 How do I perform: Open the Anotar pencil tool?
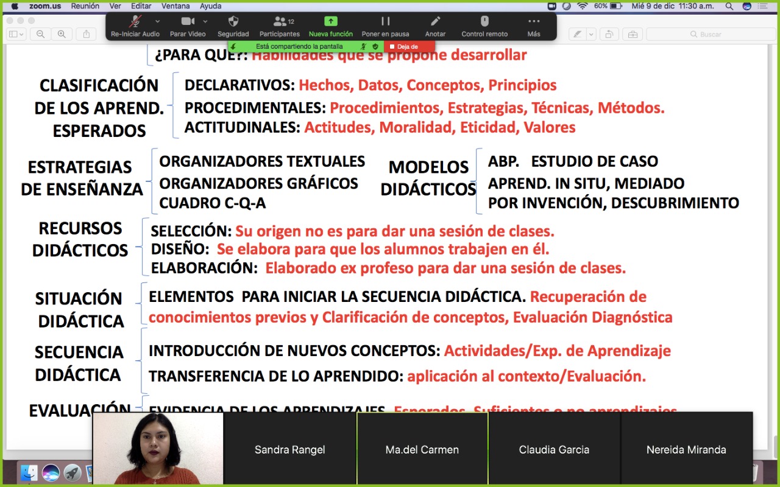click(x=435, y=22)
